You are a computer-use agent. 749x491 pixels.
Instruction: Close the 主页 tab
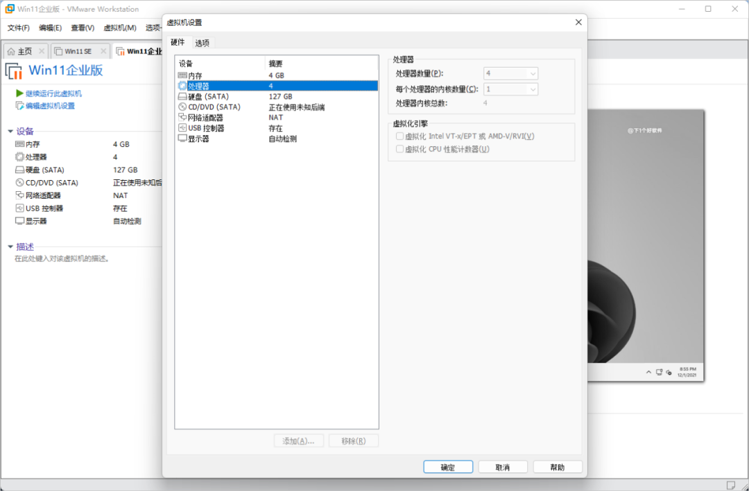(x=42, y=51)
